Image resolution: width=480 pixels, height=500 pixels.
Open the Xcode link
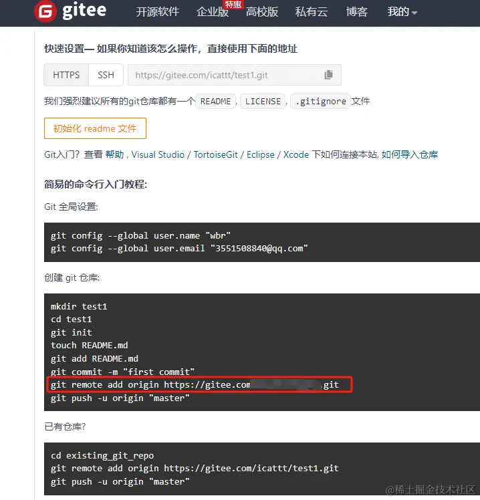click(296, 154)
